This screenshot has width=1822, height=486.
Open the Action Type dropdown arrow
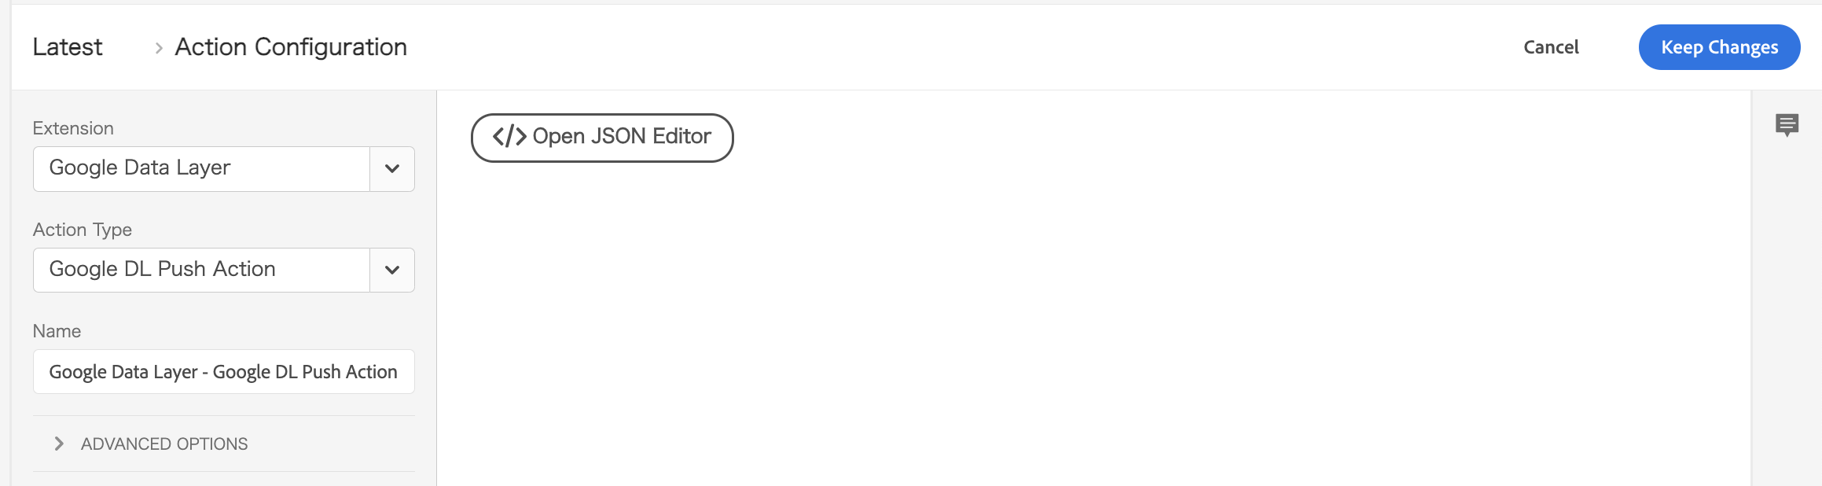click(x=392, y=271)
